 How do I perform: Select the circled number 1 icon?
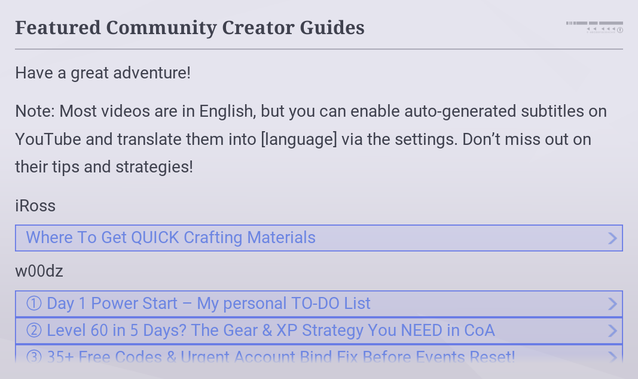pos(33,303)
